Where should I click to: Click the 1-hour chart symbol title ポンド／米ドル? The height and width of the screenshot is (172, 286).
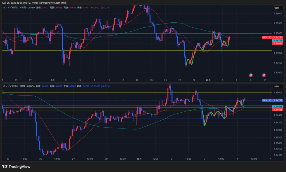[x=11, y=86]
